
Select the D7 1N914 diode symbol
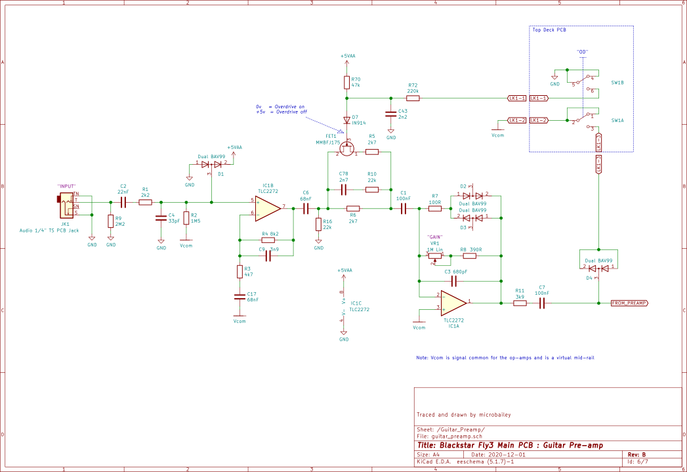coord(346,120)
